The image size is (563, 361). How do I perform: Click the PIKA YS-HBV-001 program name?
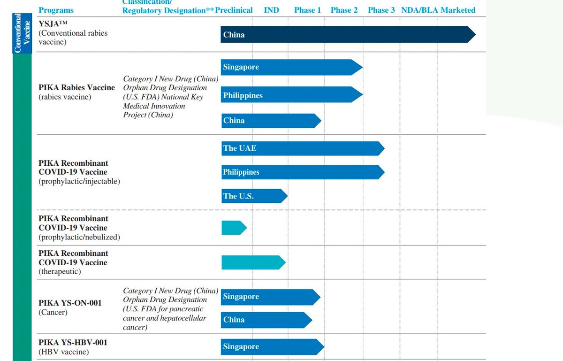(x=73, y=347)
